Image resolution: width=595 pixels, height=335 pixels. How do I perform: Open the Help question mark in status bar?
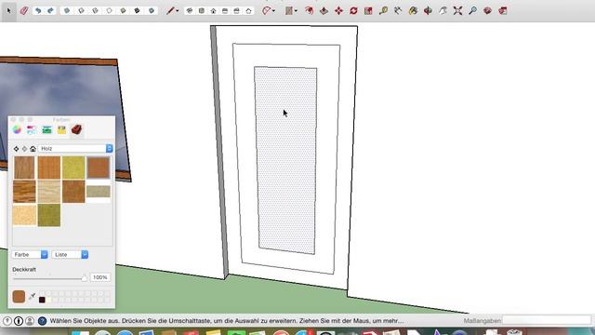[x=42, y=321]
